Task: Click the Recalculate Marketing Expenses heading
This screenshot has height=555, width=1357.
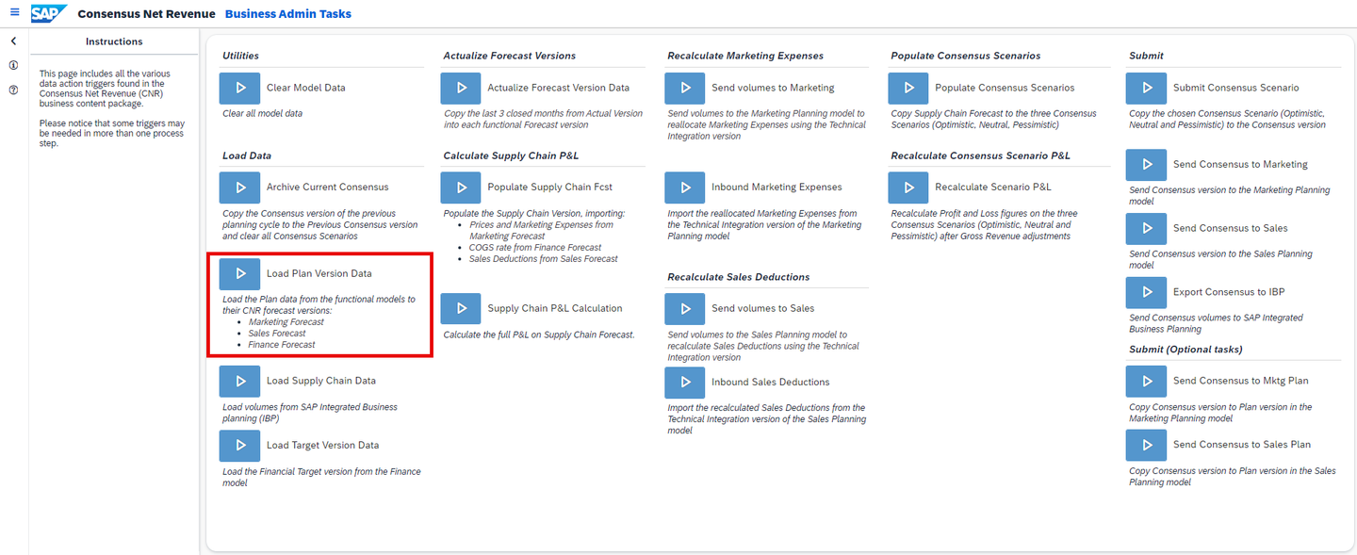Action: pos(745,56)
